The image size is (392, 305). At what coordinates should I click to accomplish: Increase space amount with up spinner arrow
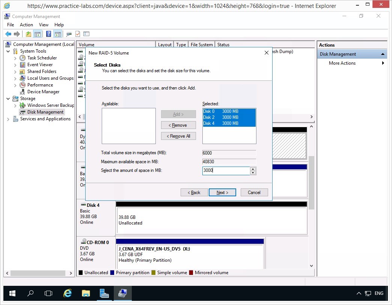(x=253, y=169)
